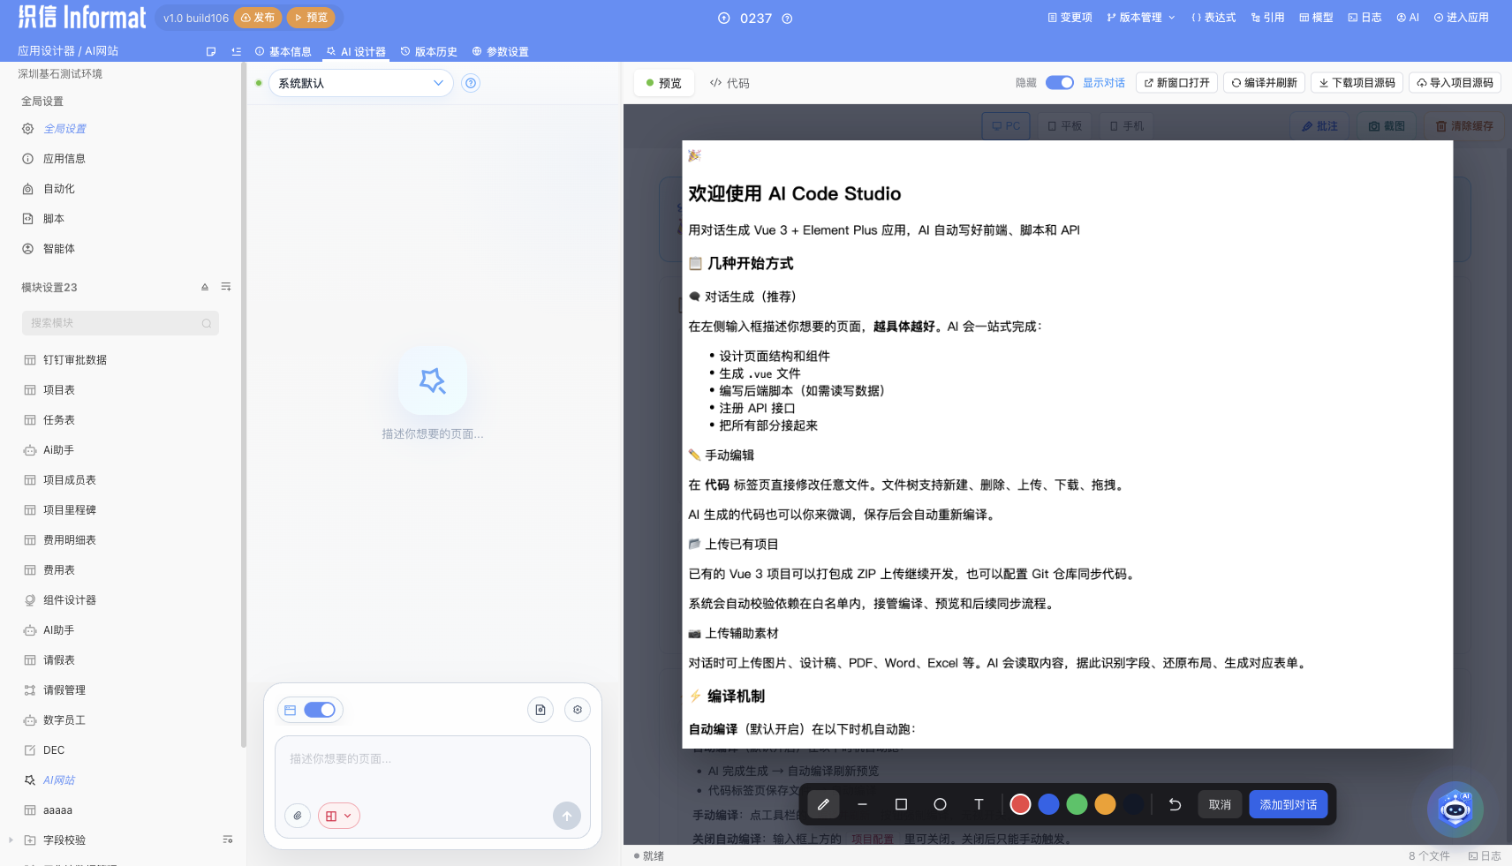Click 编译并刷新 button
Viewport: 1512px width, 866px height.
pos(1264,83)
